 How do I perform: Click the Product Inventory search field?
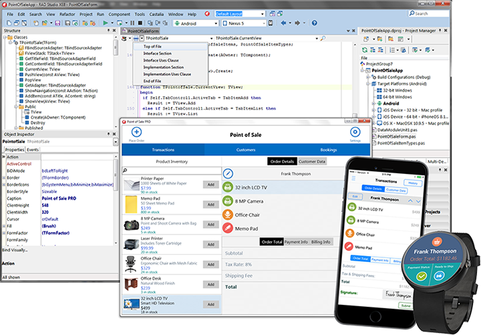pyautogui.click(x=172, y=171)
